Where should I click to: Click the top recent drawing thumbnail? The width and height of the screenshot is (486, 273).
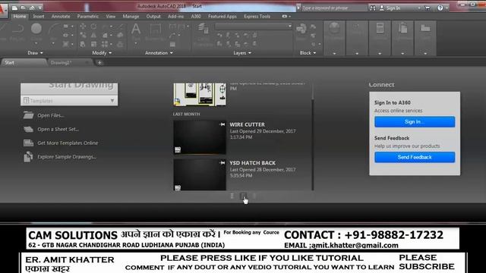[x=200, y=94]
